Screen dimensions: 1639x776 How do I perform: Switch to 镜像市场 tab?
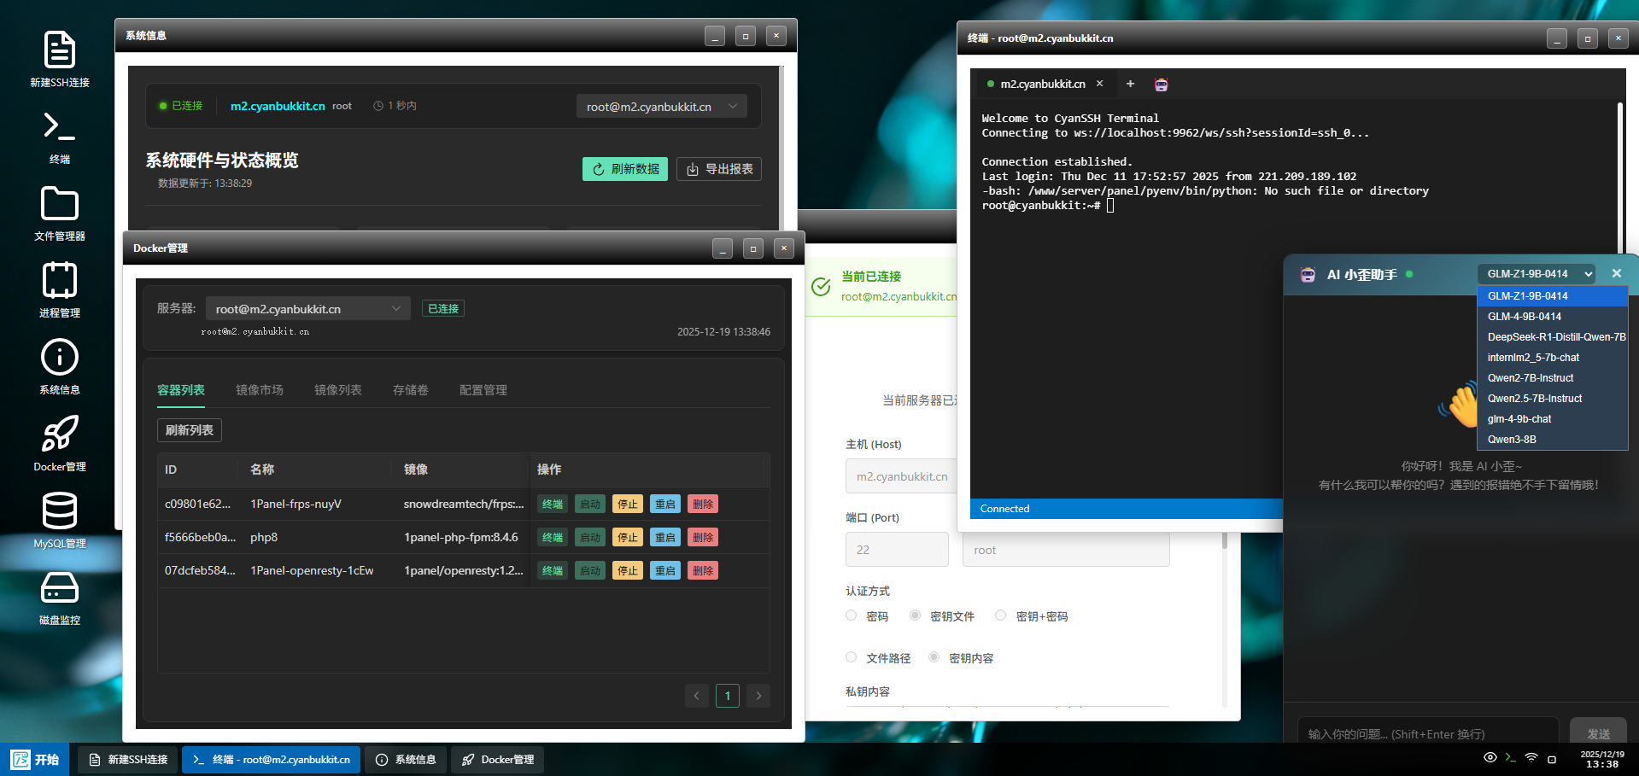(x=260, y=390)
